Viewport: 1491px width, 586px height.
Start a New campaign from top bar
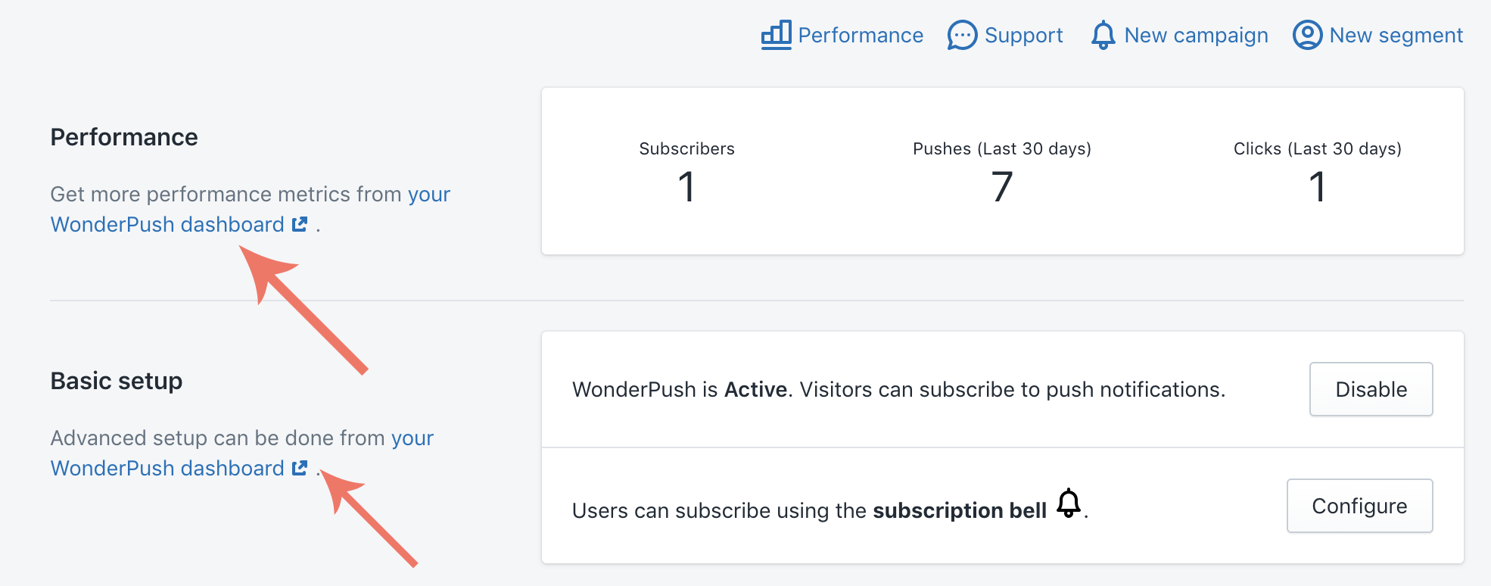(x=1179, y=35)
